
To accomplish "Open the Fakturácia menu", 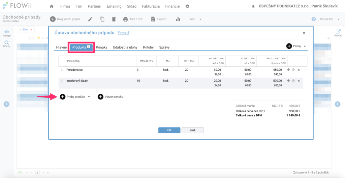I will click(x=151, y=6).
